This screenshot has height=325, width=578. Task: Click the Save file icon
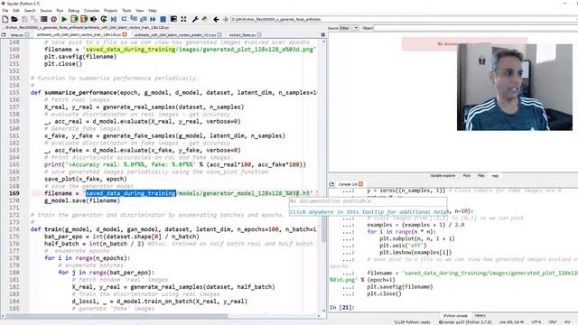(24, 19)
